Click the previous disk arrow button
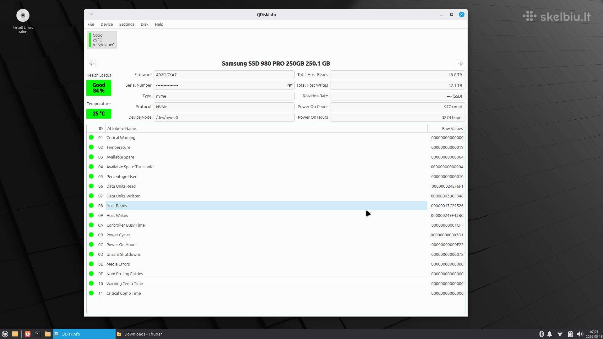 pos(91,63)
